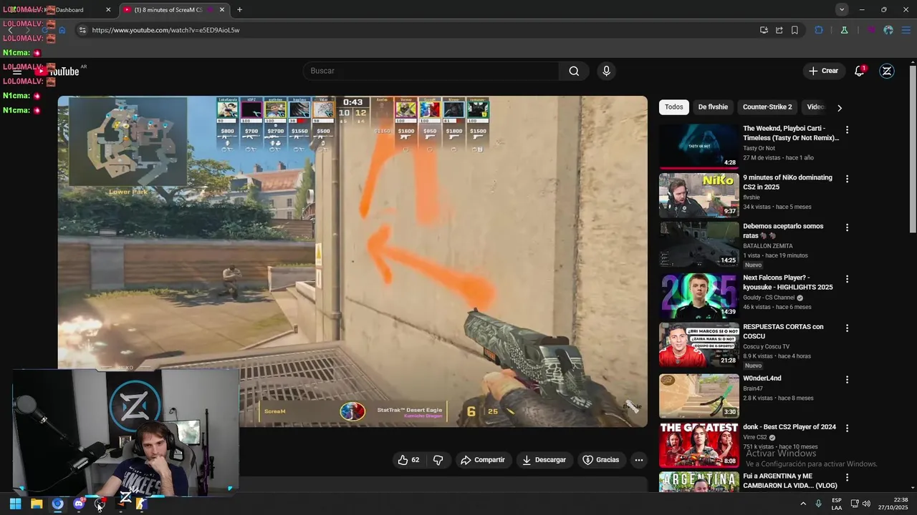Screen dimensions: 917x515
Task: Click the share page icon in address bar
Action: tap(779, 30)
